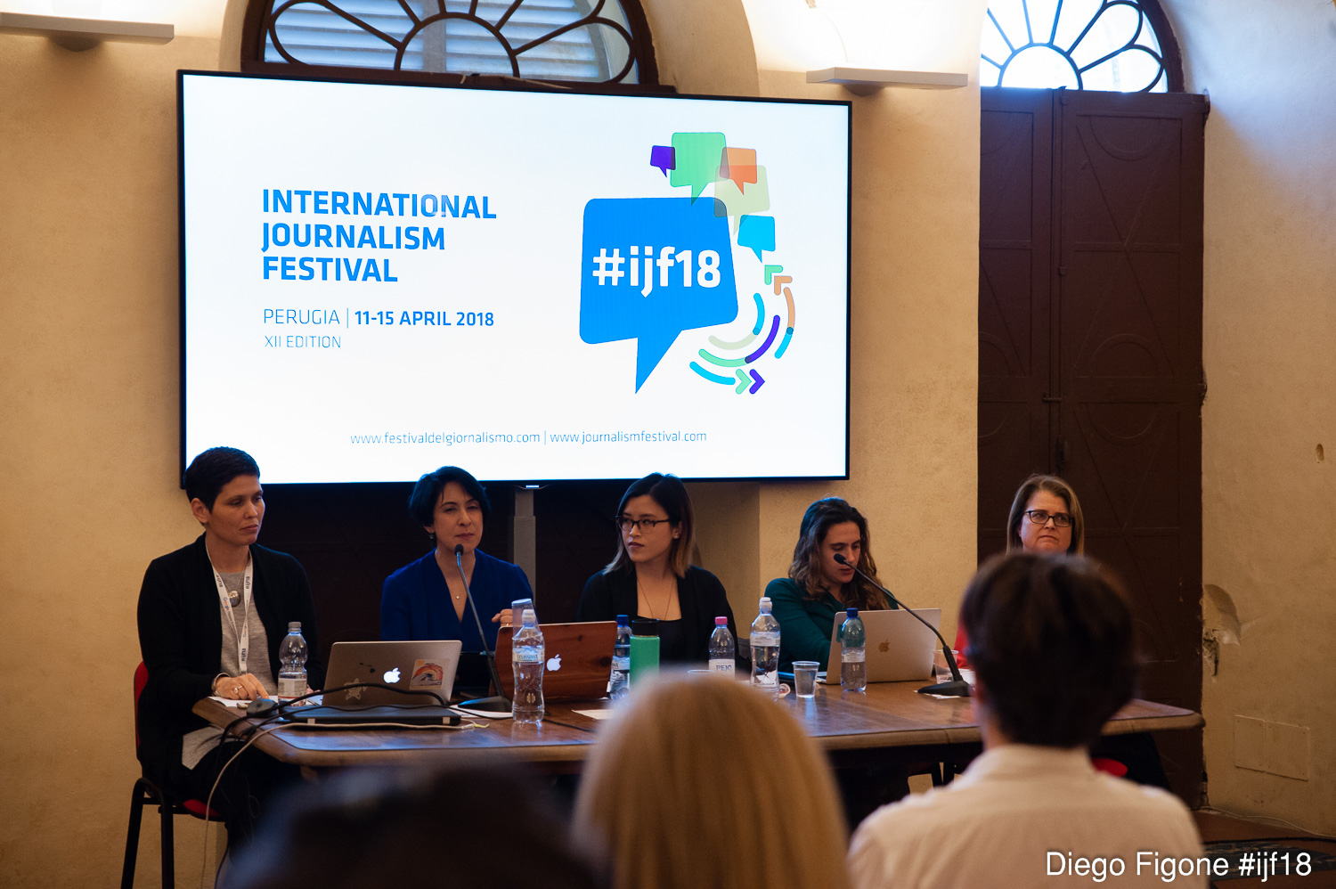Click the "11-15 APRIL 2018" date text

point(424,318)
